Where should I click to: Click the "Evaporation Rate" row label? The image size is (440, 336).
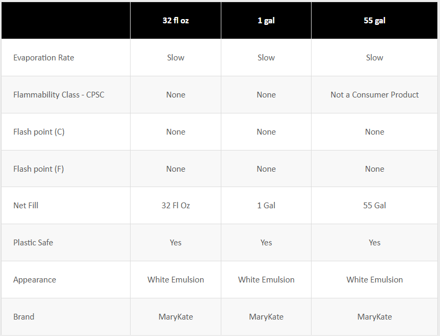point(44,58)
